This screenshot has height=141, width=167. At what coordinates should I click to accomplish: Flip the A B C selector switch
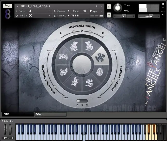point(82,101)
